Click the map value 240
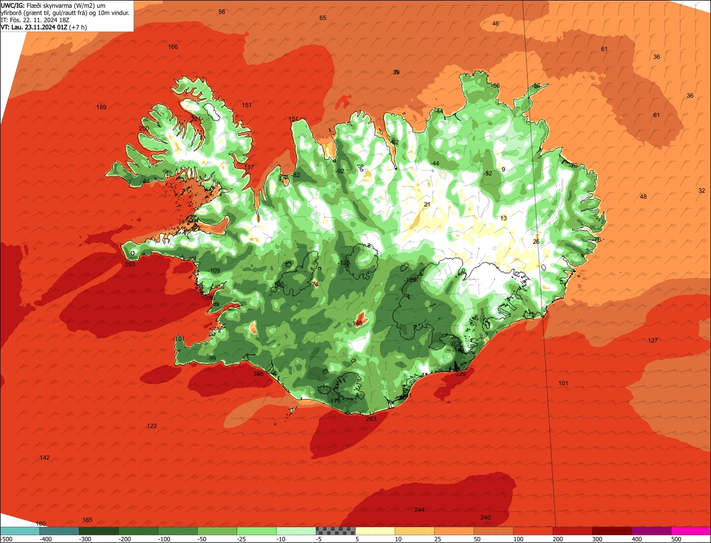The height and width of the screenshot is (543, 711). (x=485, y=517)
